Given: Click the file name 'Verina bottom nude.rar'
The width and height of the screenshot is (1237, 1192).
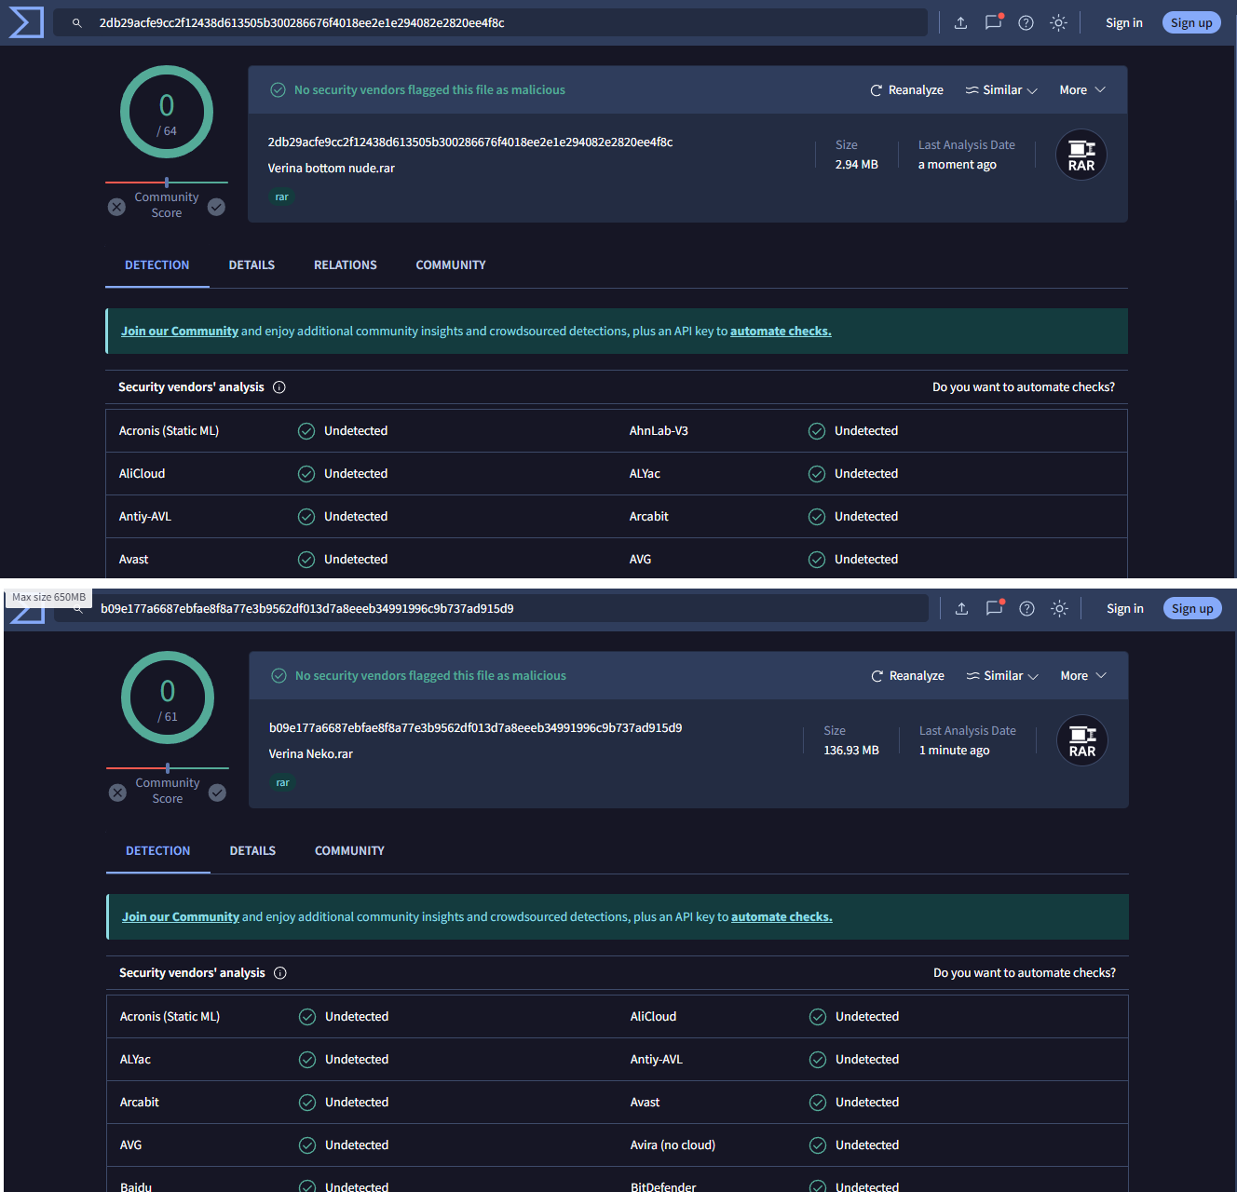Looking at the screenshot, I should point(332,169).
